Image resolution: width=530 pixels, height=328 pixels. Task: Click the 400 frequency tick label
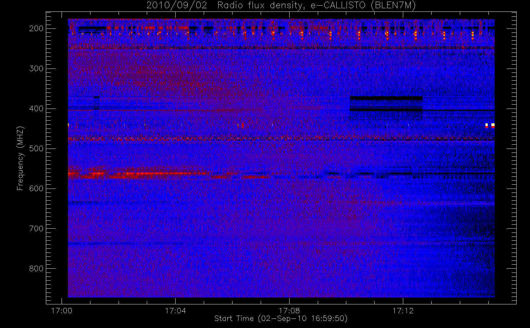point(36,109)
